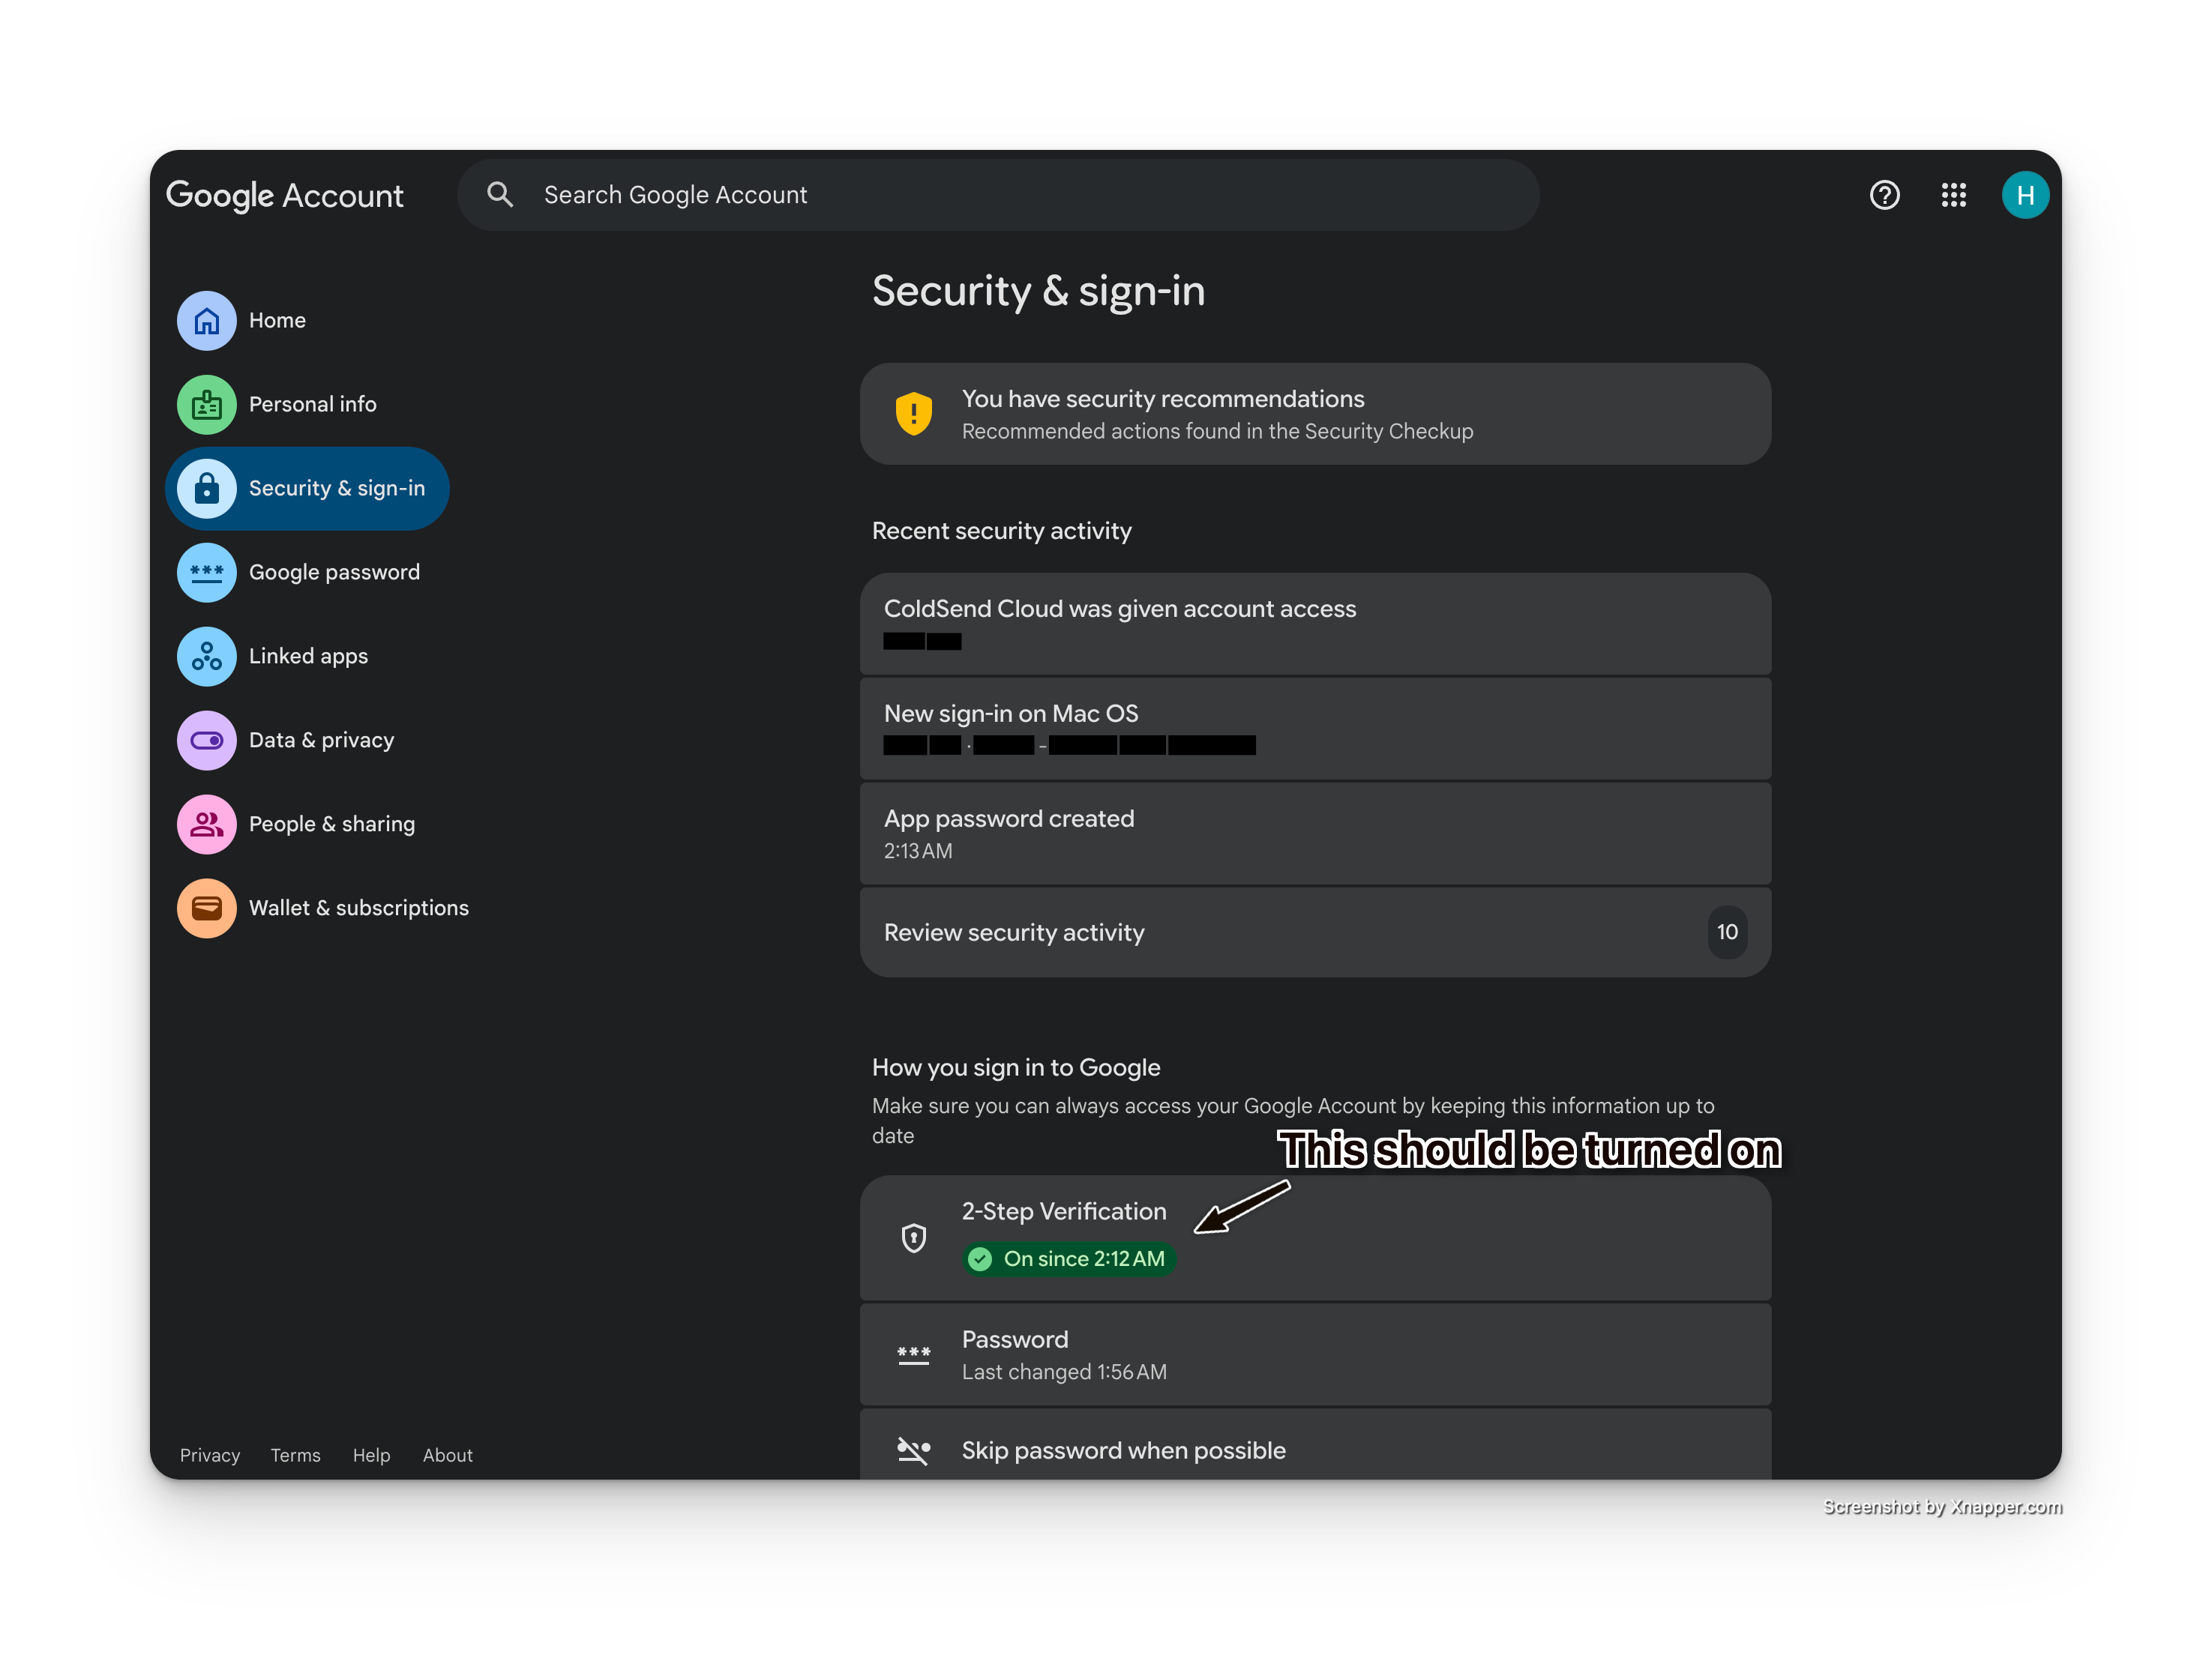Click the People & sharing icon
The image size is (2212, 1667).
(207, 825)
